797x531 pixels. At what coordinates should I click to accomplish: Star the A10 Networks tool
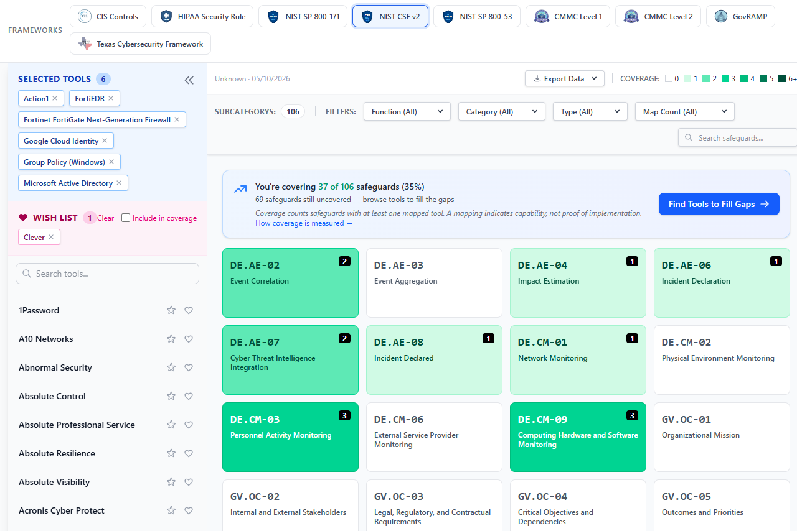tap(171, 339)
